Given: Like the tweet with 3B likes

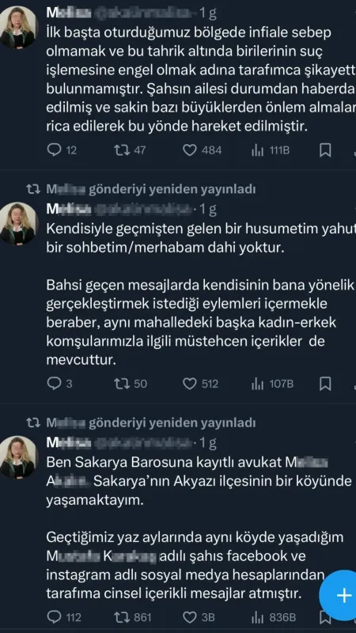Looking at the screenshot, I should coord(199,617).
